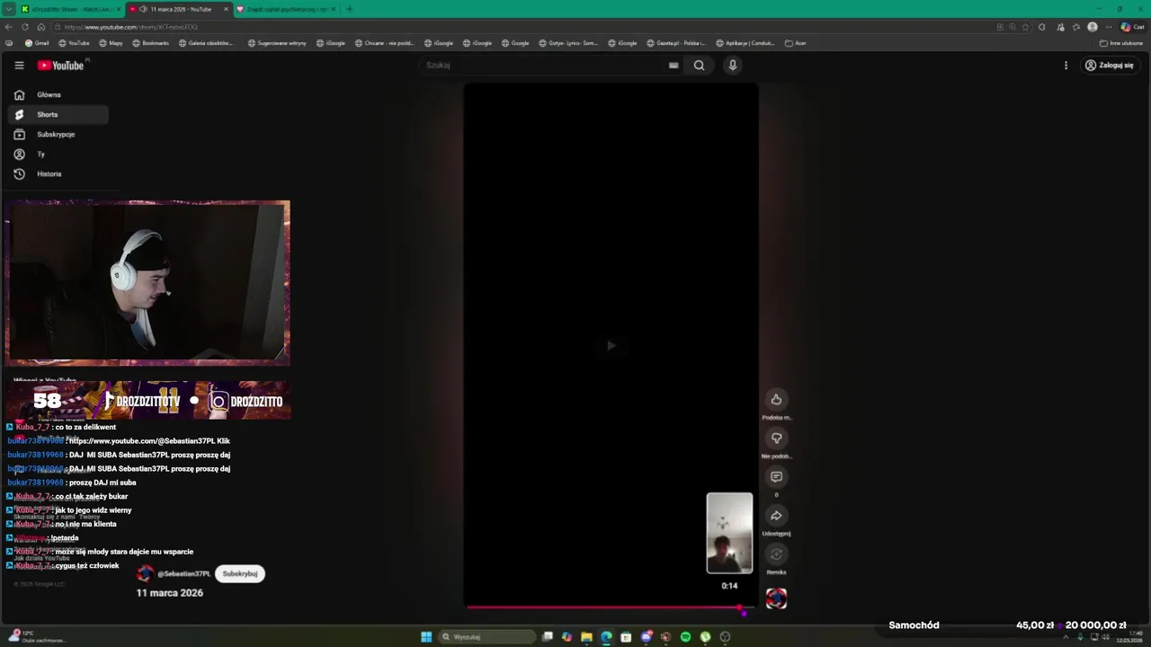Image resolution: width=1151 pixels, height=647 pixels.
Task: Open Task View on the taskbar
Action: click(x=547, y=637)
